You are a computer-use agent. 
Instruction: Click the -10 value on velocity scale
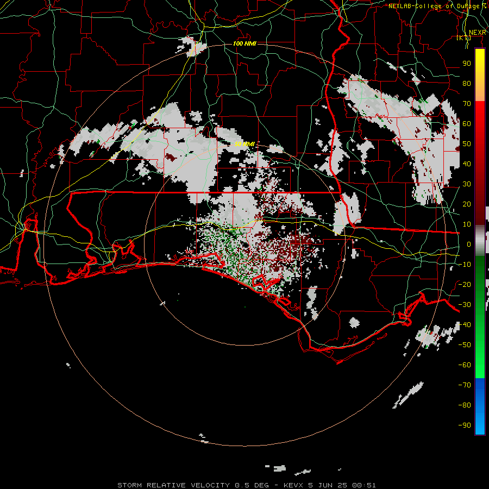[x=465, y=265]
